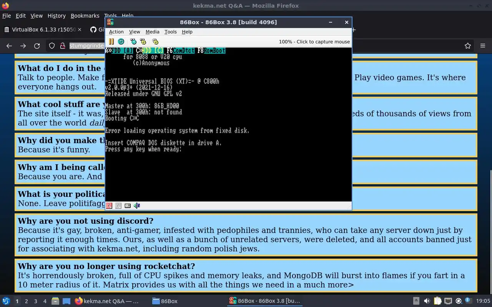Switch to workspace 3

tap(35, 301)
